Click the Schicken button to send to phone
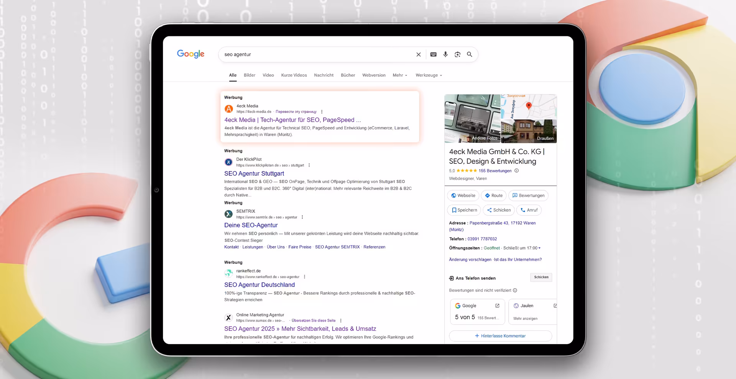This screenshot has width=736, height=379. coord(541,277)
